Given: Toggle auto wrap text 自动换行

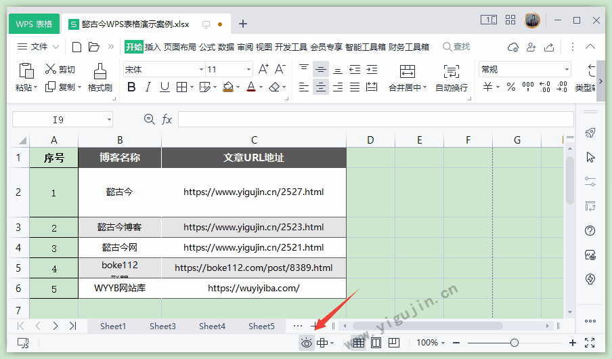Looking at the screenshot, I should [x=452, y=78].
